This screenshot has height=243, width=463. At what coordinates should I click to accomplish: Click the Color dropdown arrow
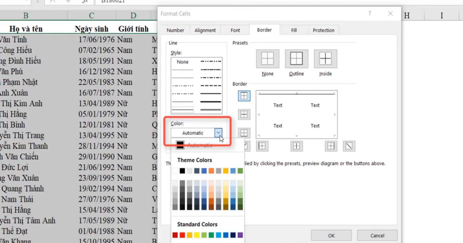219,132
